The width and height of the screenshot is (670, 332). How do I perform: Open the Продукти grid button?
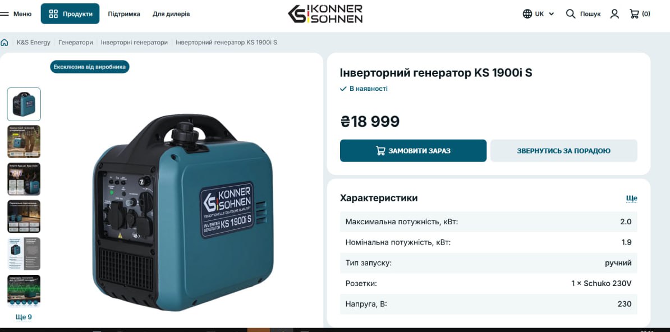pyautogui.click(x=70, y=13)
